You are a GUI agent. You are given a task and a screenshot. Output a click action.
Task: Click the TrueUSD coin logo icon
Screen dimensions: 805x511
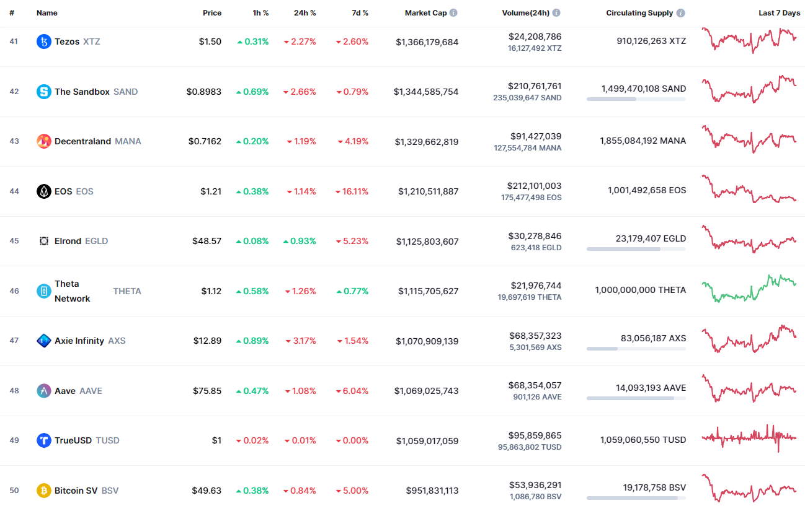43,440
